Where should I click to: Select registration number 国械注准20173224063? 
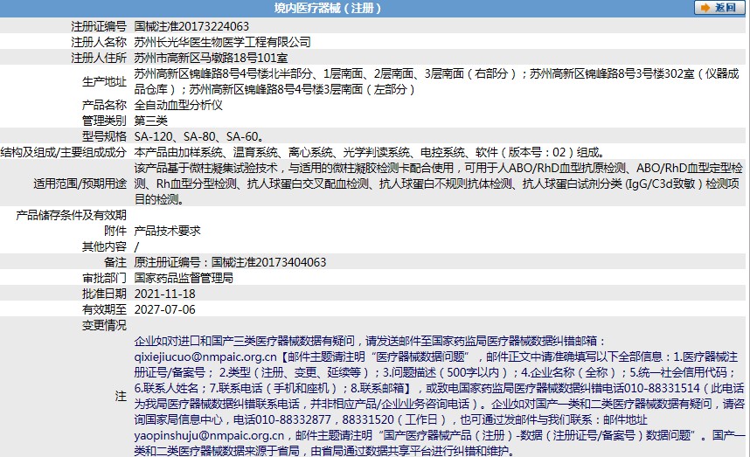pyautogui.click(x=191, y=26)
